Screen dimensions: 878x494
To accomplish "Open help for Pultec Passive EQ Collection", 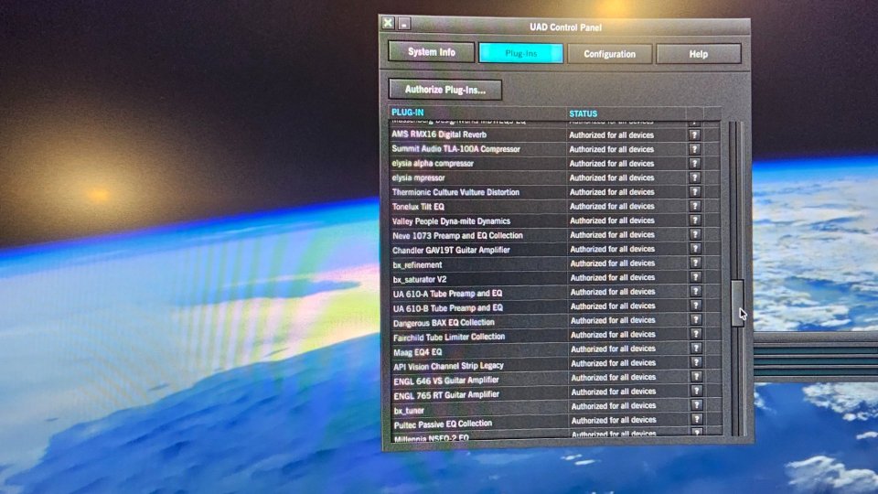I will coord(697,420).
